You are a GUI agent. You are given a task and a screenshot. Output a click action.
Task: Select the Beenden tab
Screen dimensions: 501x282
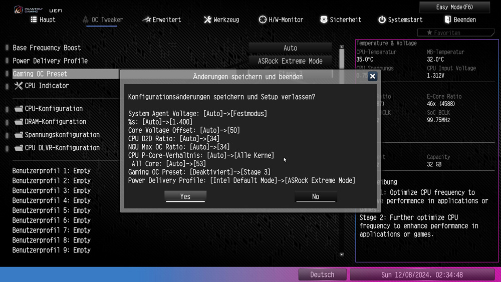(460, 20)
